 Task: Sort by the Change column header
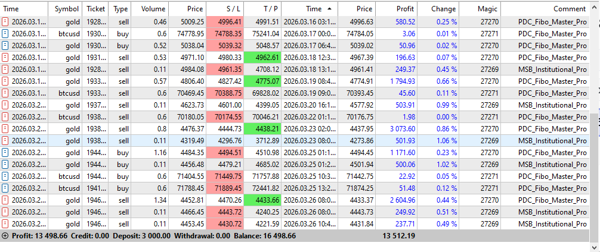pos(438,9)
